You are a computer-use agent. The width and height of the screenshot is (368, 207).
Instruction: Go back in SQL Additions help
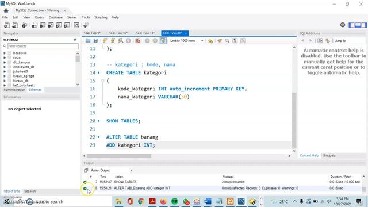coord(303,41)
